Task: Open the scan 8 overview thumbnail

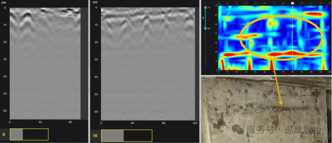Action: click(x=29, y=134)
